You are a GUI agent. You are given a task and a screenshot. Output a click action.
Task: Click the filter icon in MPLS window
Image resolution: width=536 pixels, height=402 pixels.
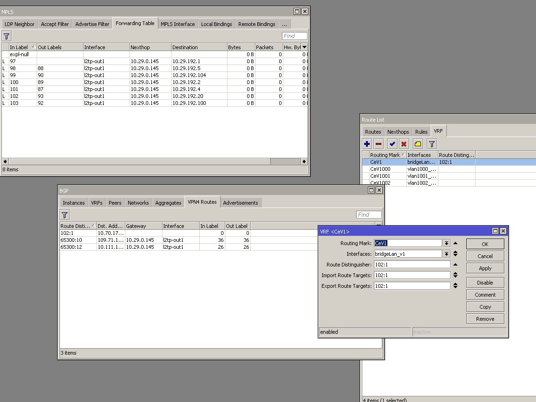[x=7, y=36]
